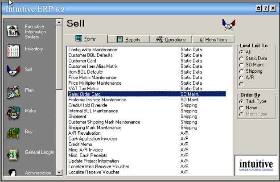Screen dimensions: 280x182
Task: Select Customer BOL Defaults row
Action: click(147, 55)
